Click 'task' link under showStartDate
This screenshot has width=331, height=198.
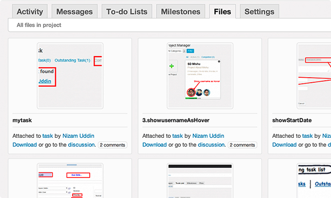307,136
